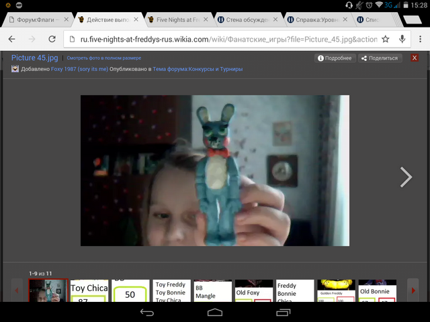This screenshot has width=430, height=322.
Task: Close the Форум:Флаги tab
Action: (x=67, y=19)
